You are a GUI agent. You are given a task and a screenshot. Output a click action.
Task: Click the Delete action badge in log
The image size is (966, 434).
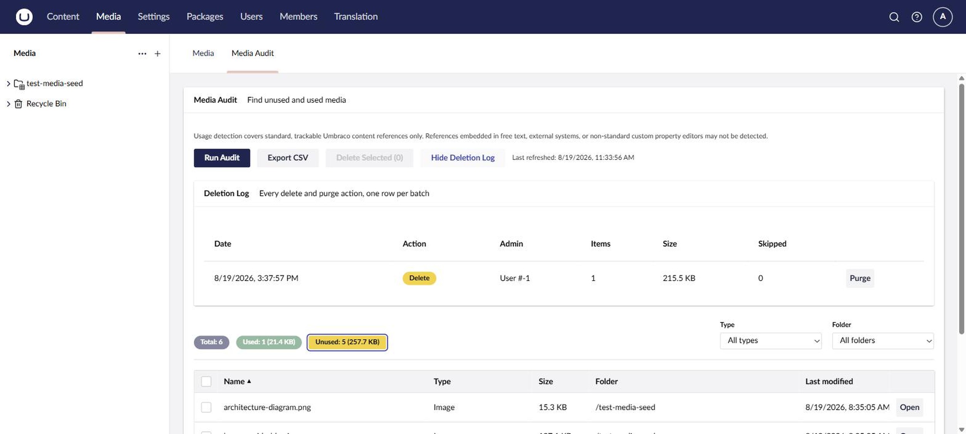[x=419, y=278]
